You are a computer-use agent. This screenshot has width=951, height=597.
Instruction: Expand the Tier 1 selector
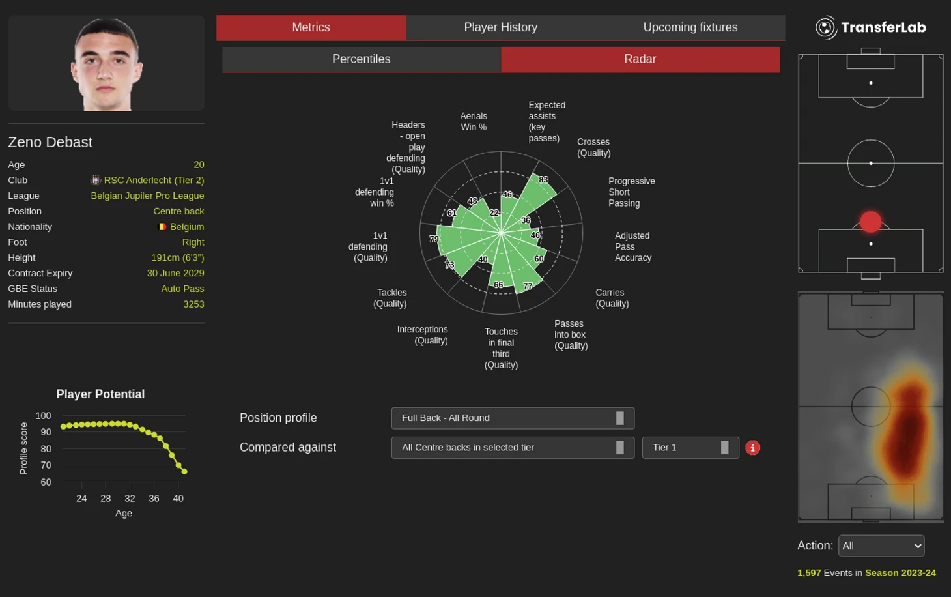pos(690,448)
